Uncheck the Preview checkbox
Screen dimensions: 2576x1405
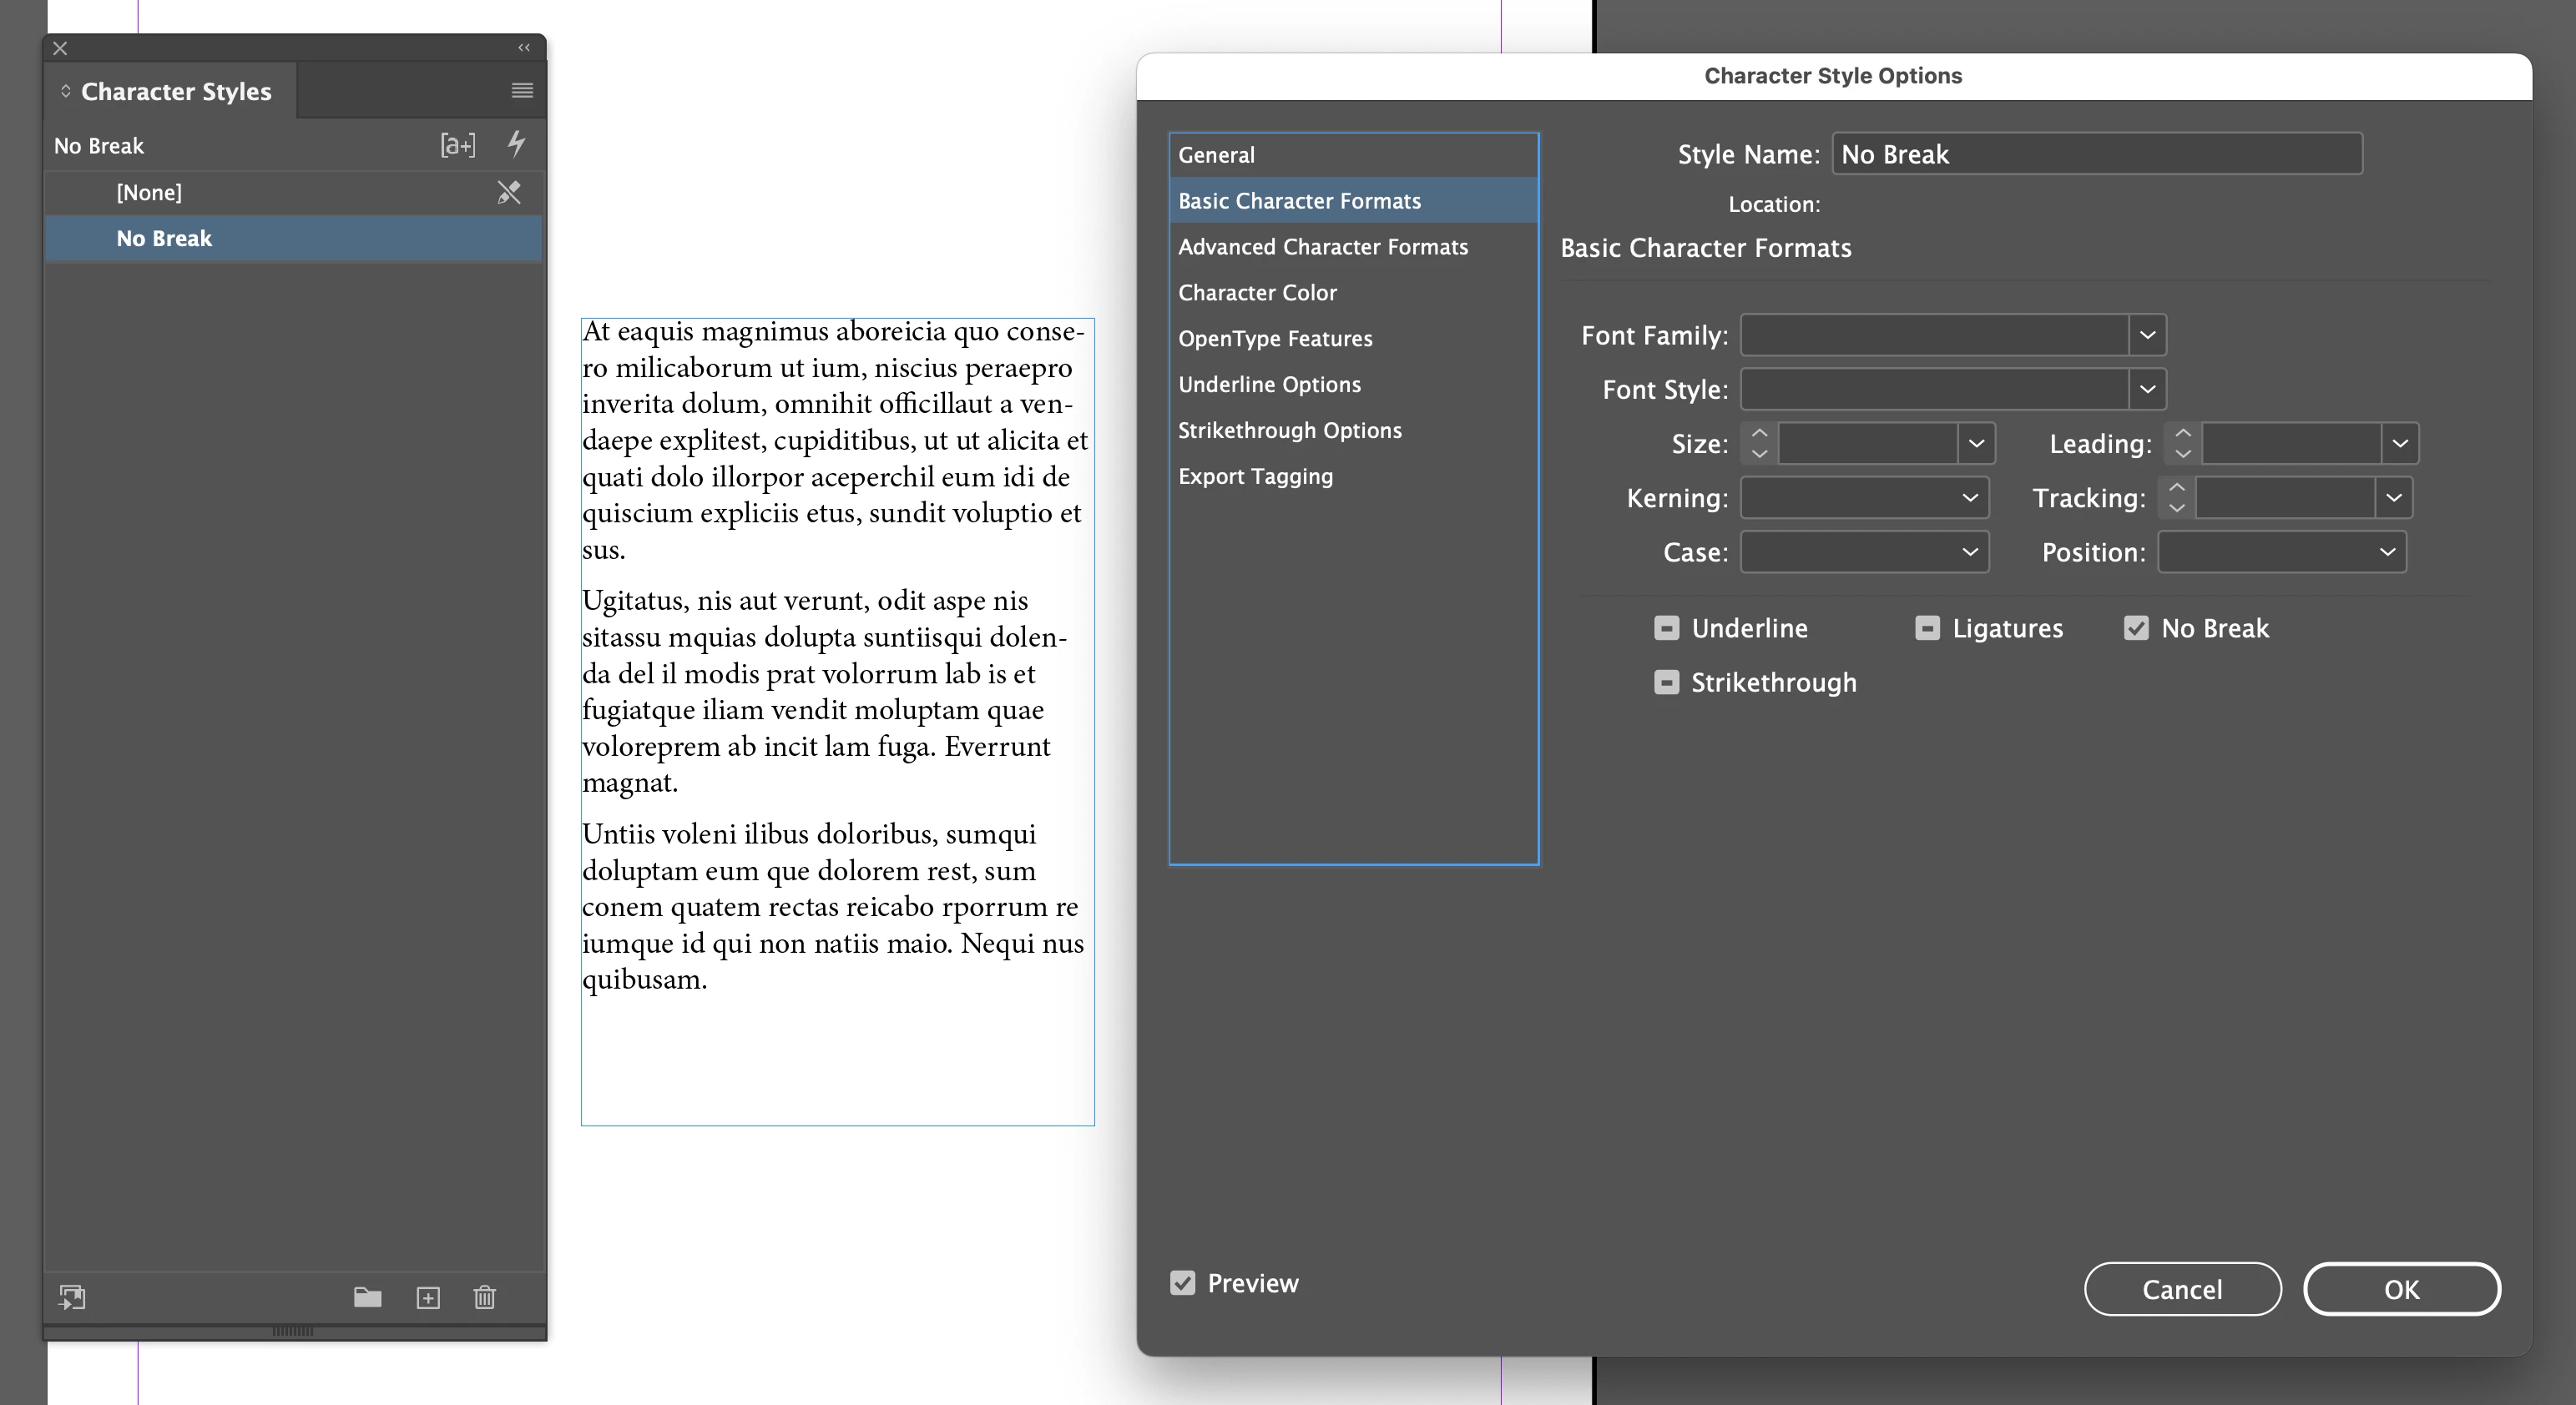[1182, 1283]
